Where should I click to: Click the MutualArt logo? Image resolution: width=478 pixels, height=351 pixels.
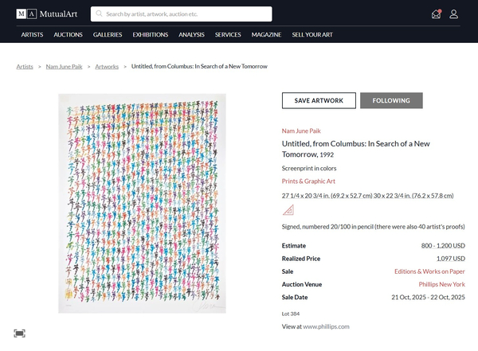click(47, 14)
